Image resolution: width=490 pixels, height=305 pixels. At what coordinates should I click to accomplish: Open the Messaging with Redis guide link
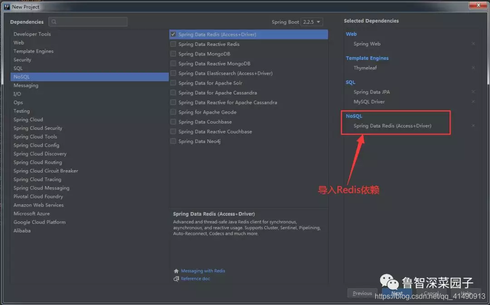coord(203,271)
